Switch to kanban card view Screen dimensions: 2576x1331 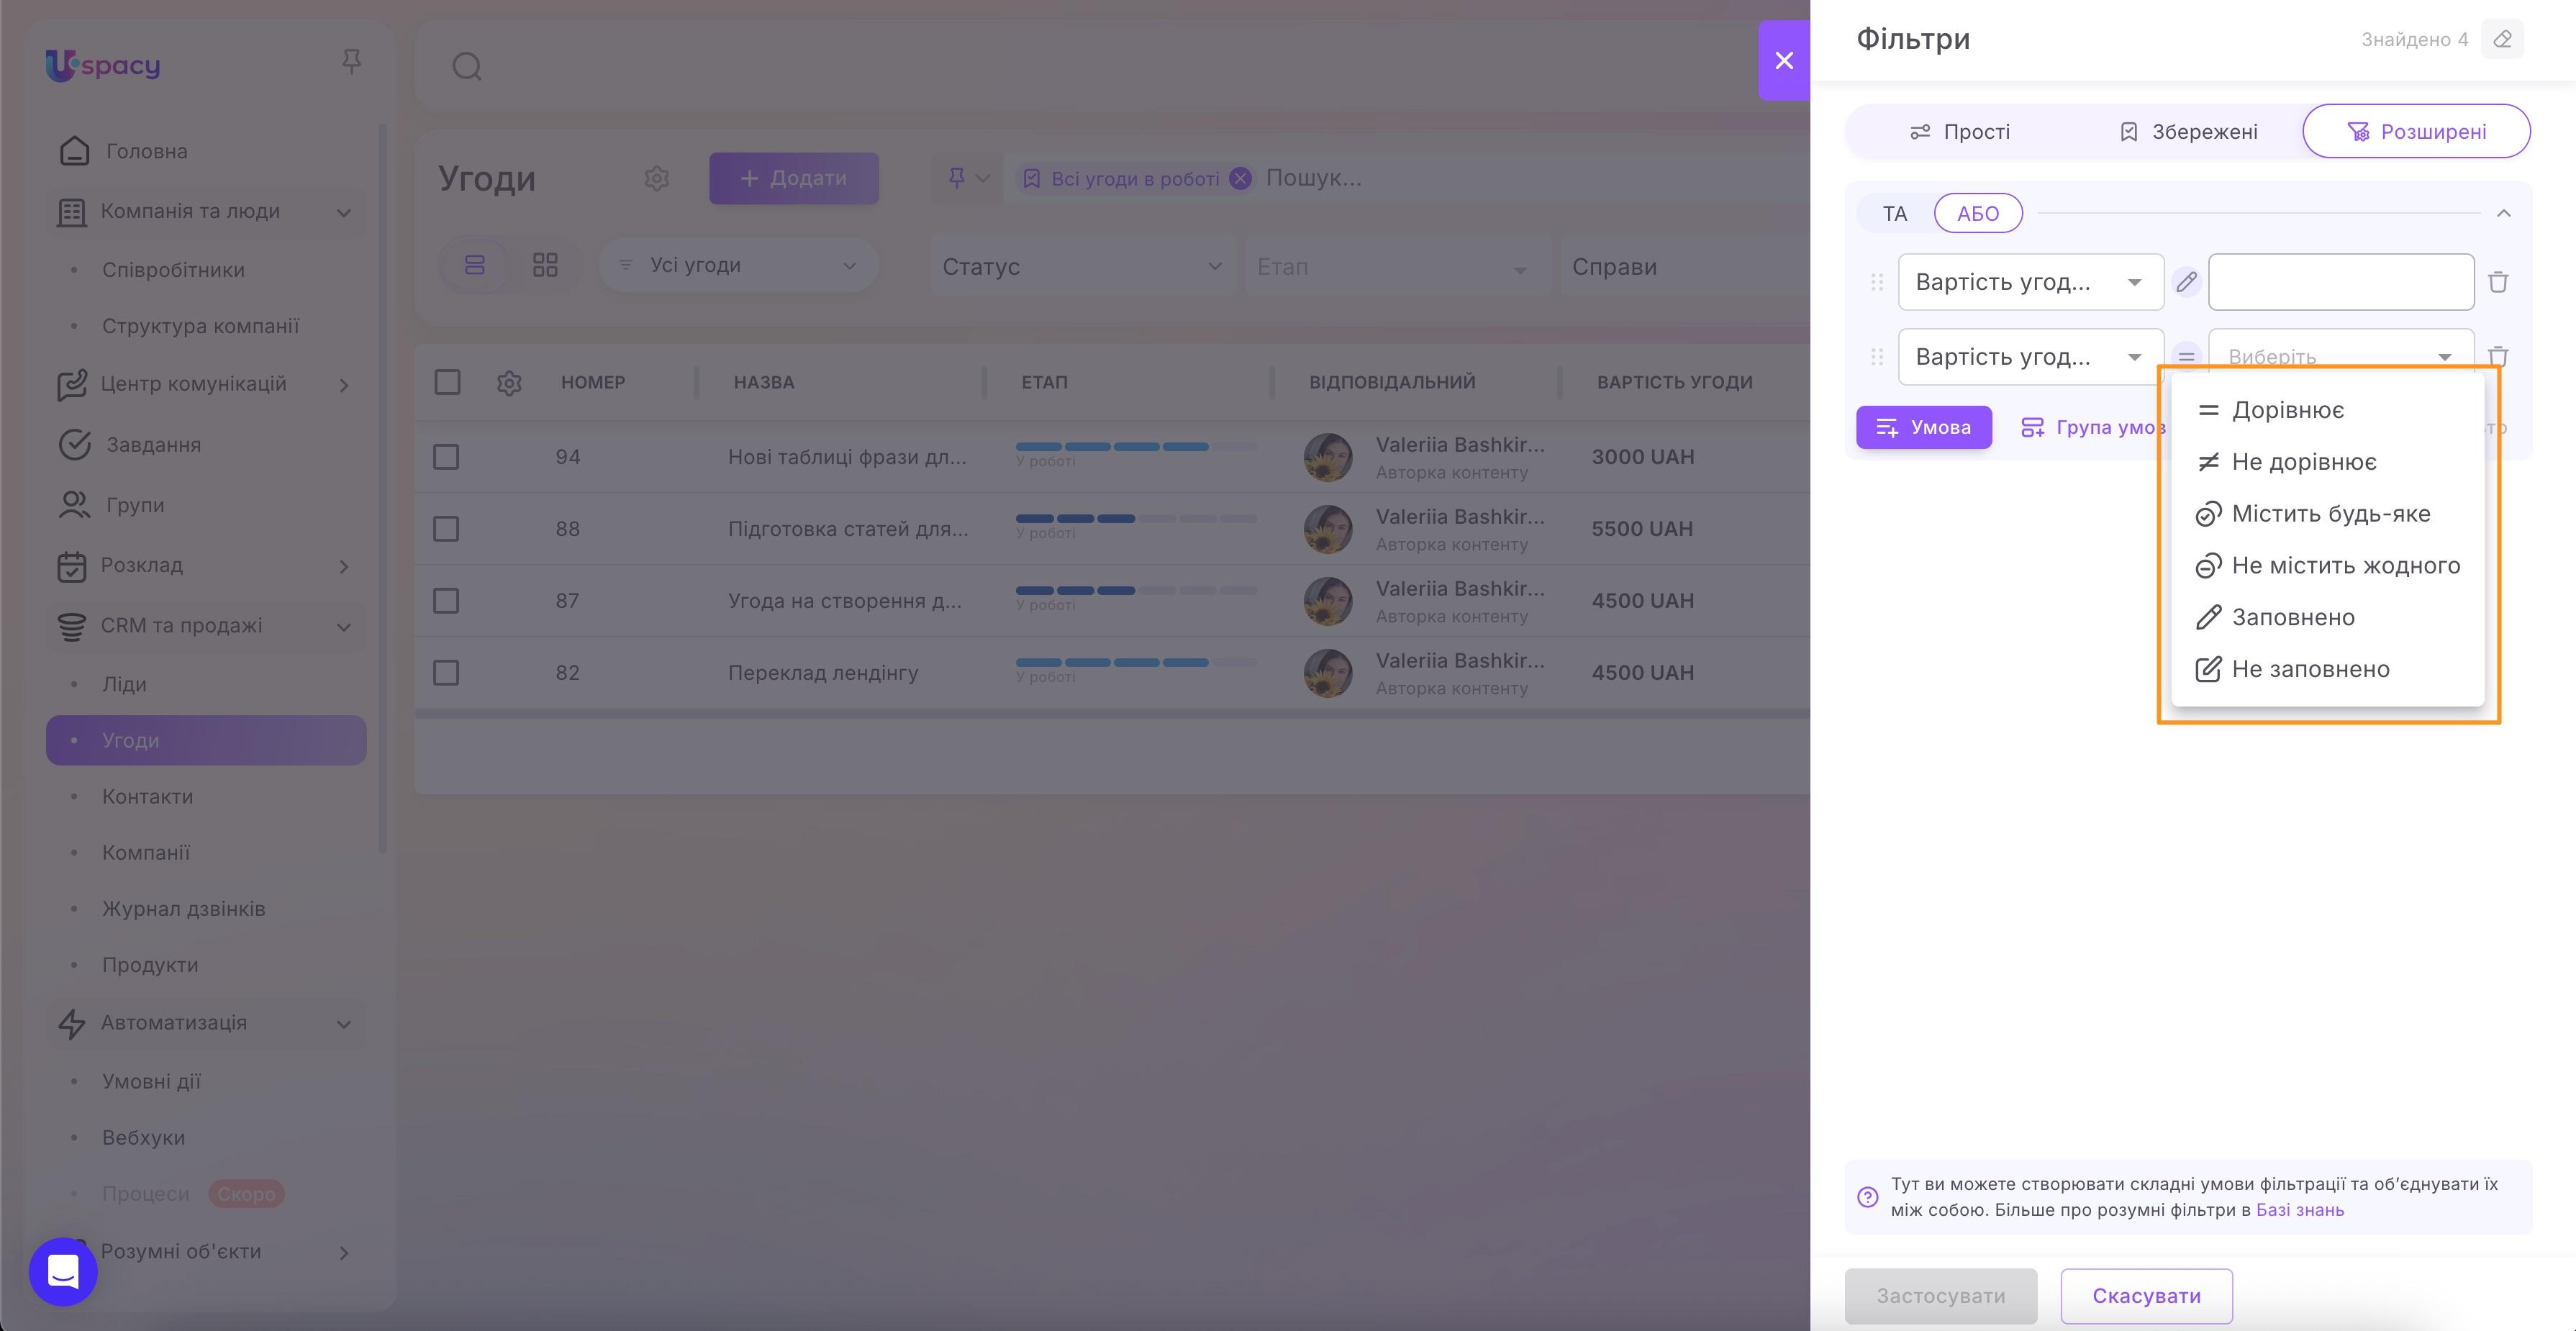(545, 265)
